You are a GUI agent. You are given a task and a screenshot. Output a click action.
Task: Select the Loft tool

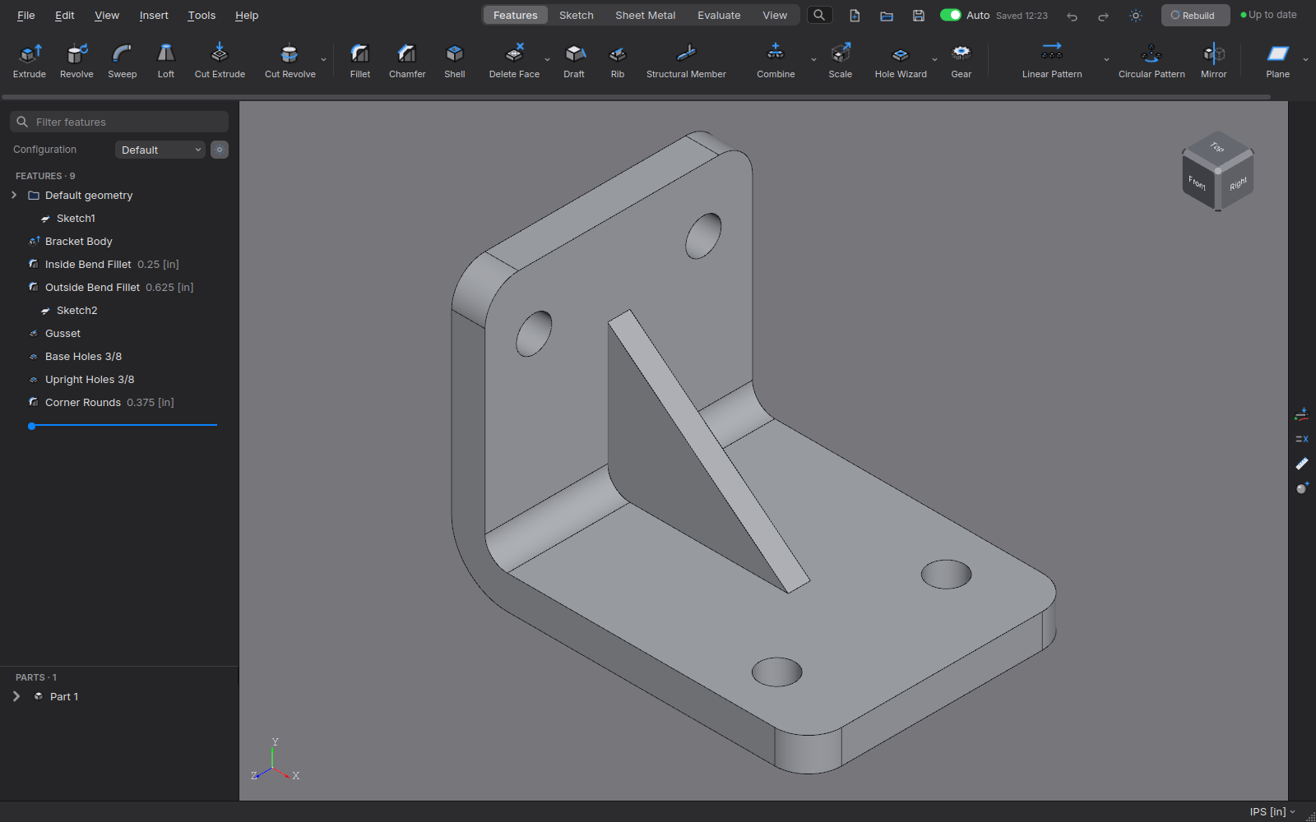pyautogui.click(x=166, y=62)
